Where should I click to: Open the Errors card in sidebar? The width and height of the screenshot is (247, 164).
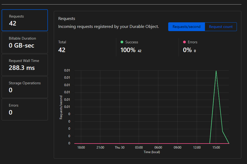pos(24,109)
